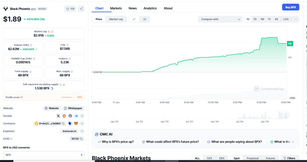307x162 pixels.
Task: Expand more Explorers chevron
Action: pyautogui.click(x=82, y=131)
